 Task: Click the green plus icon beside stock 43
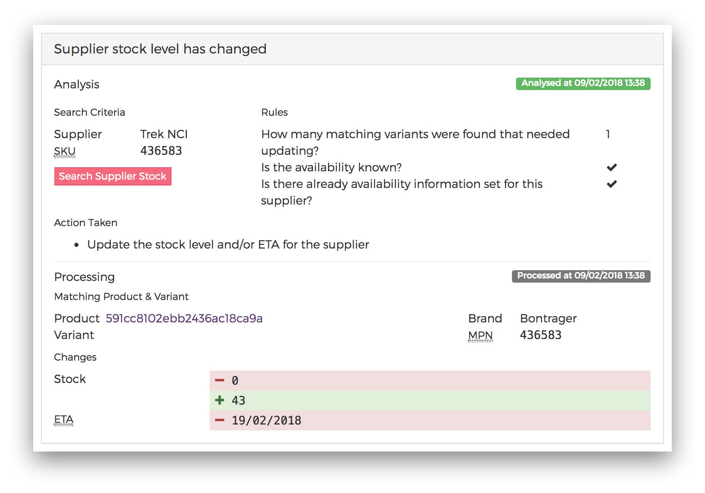[220, 400]
